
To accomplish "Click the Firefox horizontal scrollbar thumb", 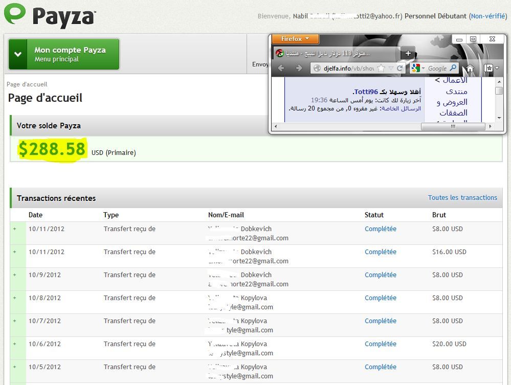I will tap(453, 126).
